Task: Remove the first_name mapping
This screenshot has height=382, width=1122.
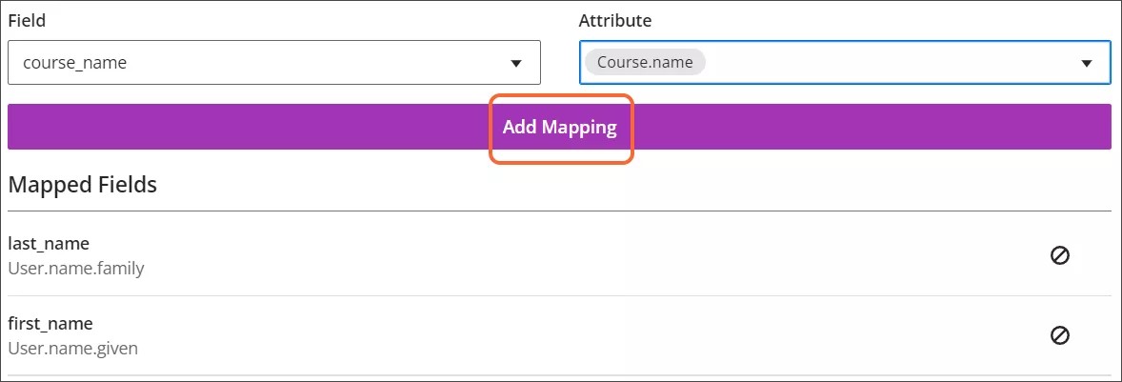Action: click(x=1059, y=335)
